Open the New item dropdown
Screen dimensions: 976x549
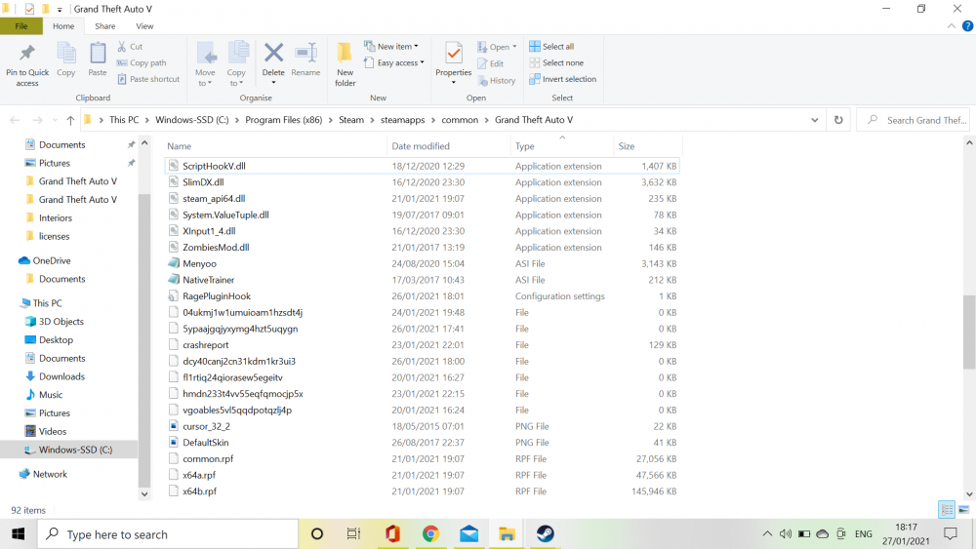point(391,47)
